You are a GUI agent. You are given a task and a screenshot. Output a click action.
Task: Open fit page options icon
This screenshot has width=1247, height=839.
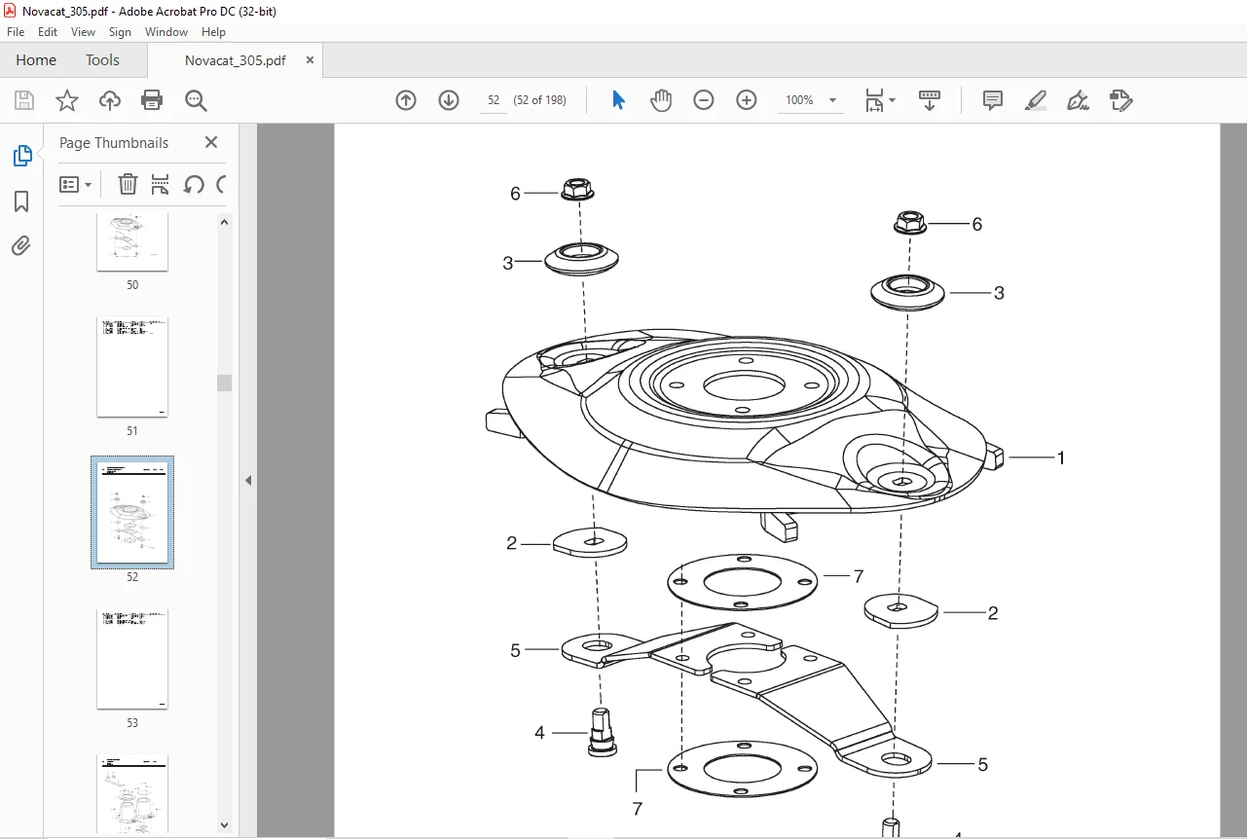pyautogui.click(x=874, y=100)
